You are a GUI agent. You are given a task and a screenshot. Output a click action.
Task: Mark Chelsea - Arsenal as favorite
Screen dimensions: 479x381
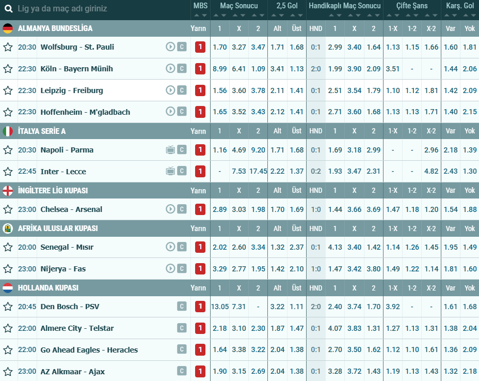coord(8,209)
